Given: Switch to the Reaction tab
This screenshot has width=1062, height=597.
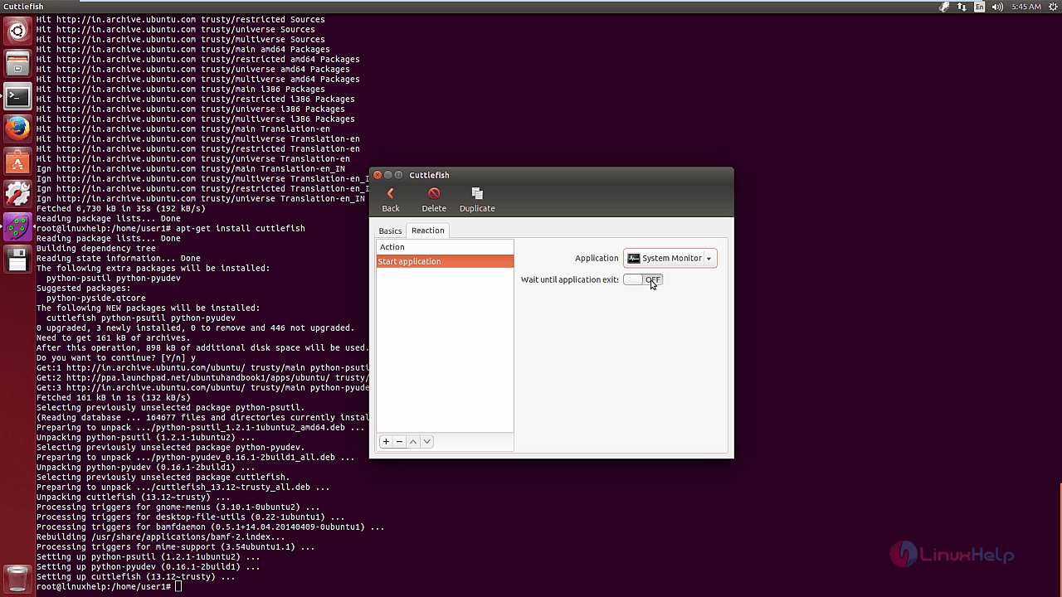Looking at the screenshot, I should (427, 231).
